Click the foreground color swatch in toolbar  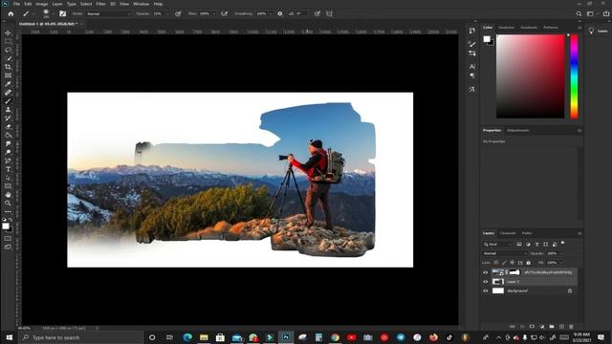coord(6,226)
